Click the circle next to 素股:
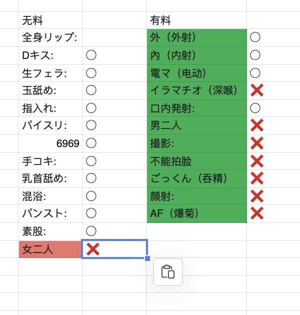Image resolution: width=300 pixels, height=315 pixels. [91, 231]
